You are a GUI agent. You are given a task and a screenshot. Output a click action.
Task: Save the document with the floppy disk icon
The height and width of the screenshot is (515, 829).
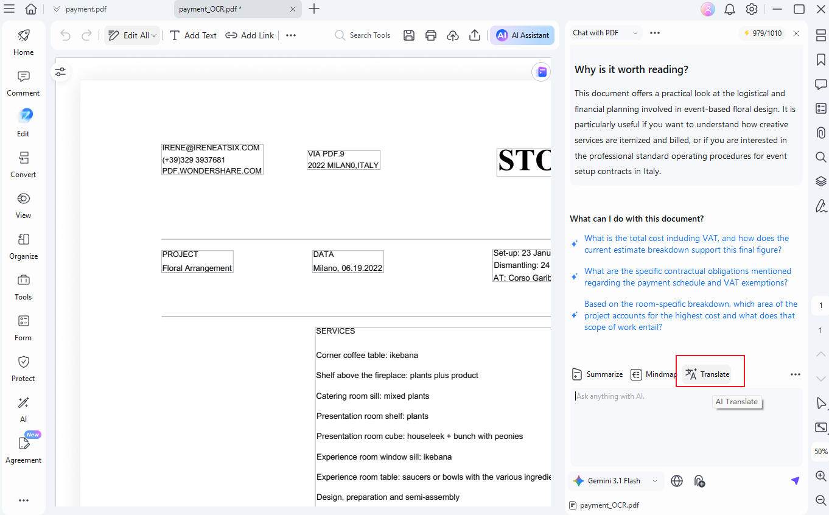pos(409,35)
